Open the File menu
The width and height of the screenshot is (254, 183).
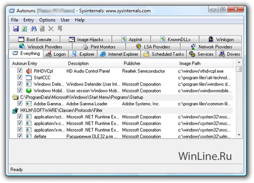14,20
